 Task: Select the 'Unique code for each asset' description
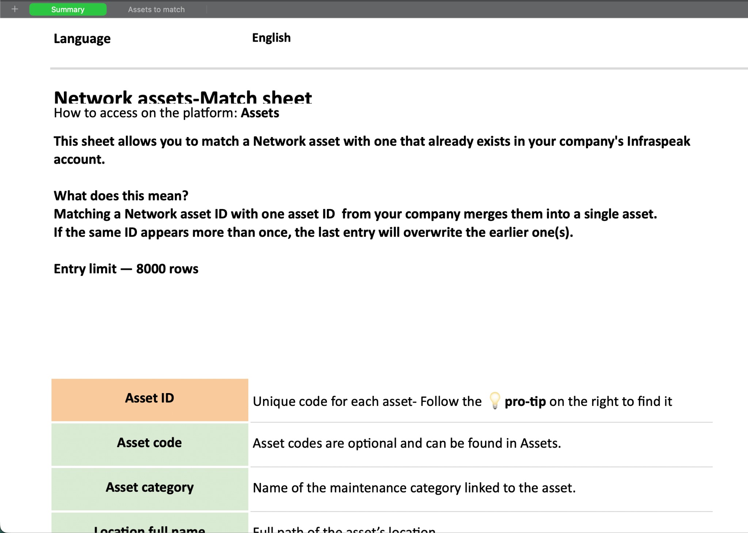[367, 401]
